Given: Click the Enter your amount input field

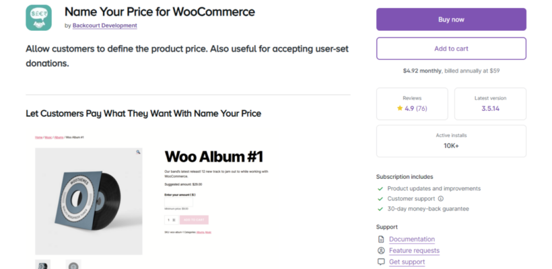Looking at the screenshot, I should [x=178, y=202].
